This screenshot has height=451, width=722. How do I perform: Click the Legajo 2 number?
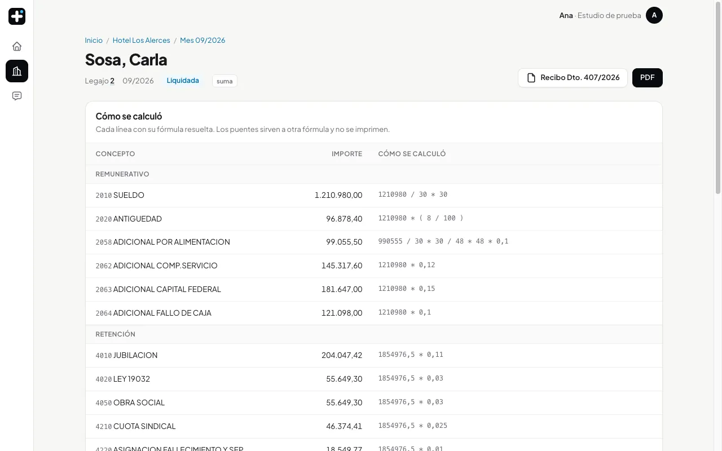(112, 81)
